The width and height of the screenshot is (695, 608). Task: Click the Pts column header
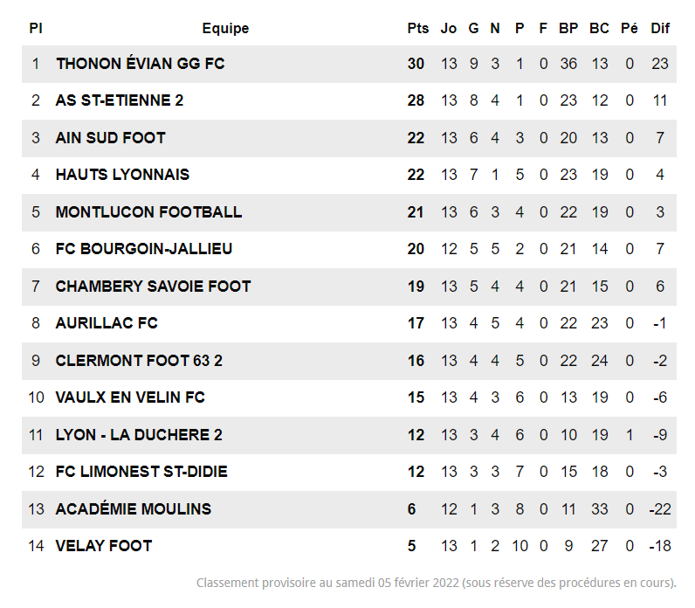[418, 28]
